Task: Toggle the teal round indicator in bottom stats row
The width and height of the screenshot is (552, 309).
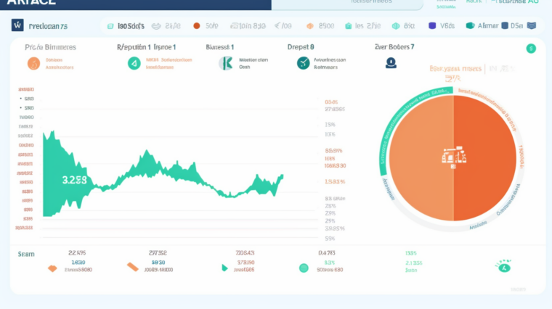Action: click(x=304, y=268)
